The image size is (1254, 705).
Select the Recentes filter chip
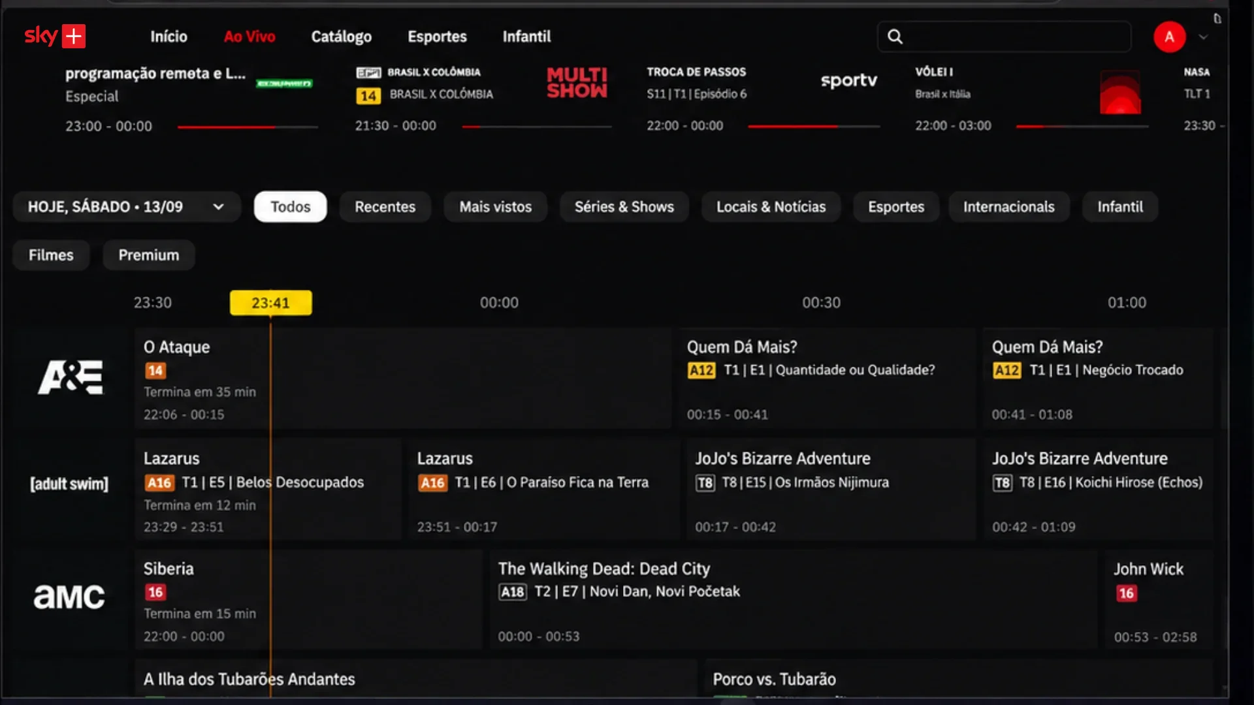pos(385,207)
